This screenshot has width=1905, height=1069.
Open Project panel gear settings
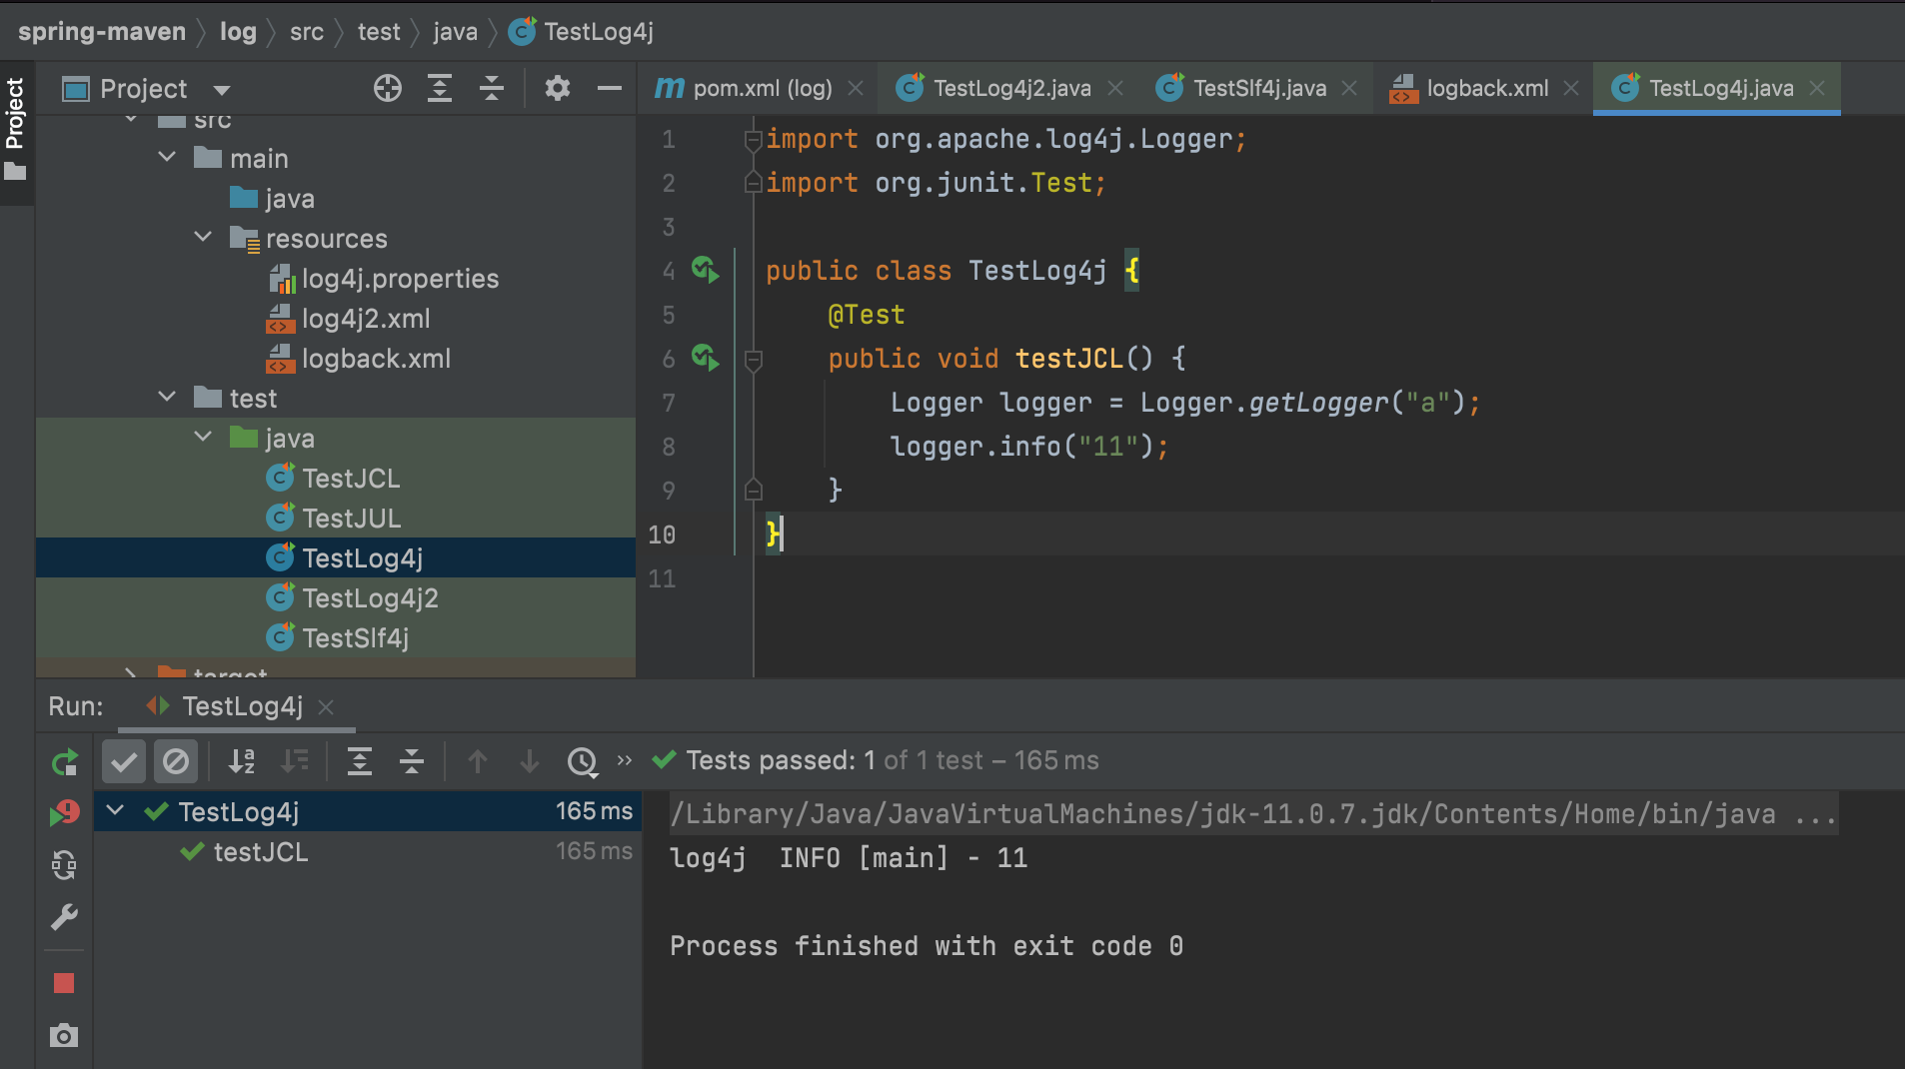[557, 89]
